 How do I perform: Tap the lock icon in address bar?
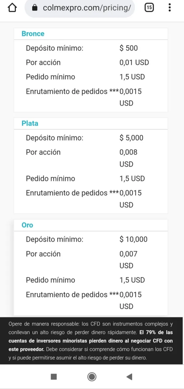tap(35, 8)
